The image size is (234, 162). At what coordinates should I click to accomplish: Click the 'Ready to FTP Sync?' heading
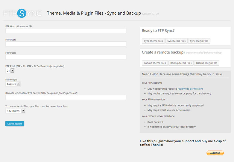pyautogui.click(x=158, y=31)
